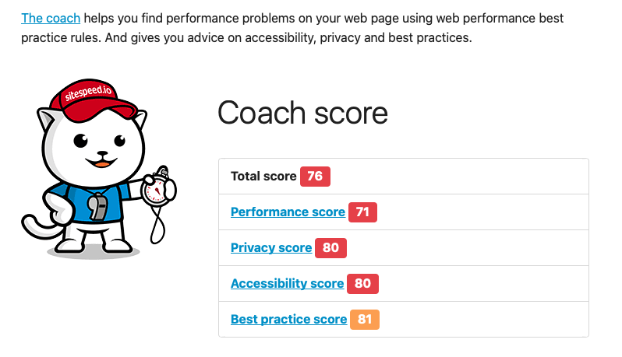The height and width of the screenshot is (357, 622).
Task: Open "The coach" link
Action: pos(51,18)
